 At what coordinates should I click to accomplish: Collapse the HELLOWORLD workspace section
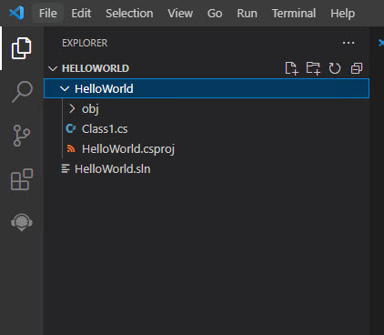point(53,68)
